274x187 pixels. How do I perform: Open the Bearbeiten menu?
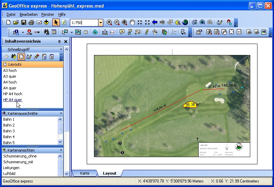pos(29,14)
